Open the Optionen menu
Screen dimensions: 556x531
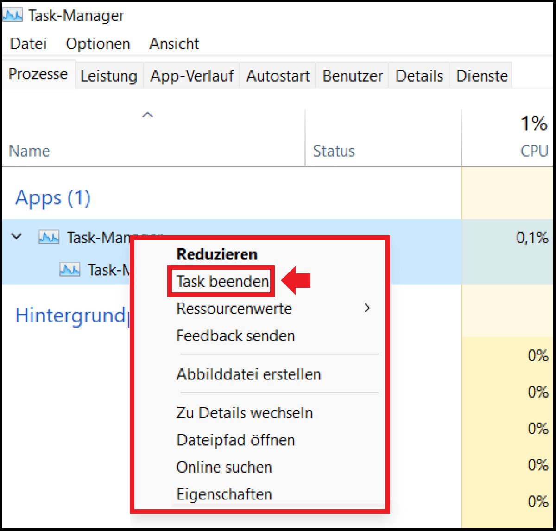tap(98, 43)
